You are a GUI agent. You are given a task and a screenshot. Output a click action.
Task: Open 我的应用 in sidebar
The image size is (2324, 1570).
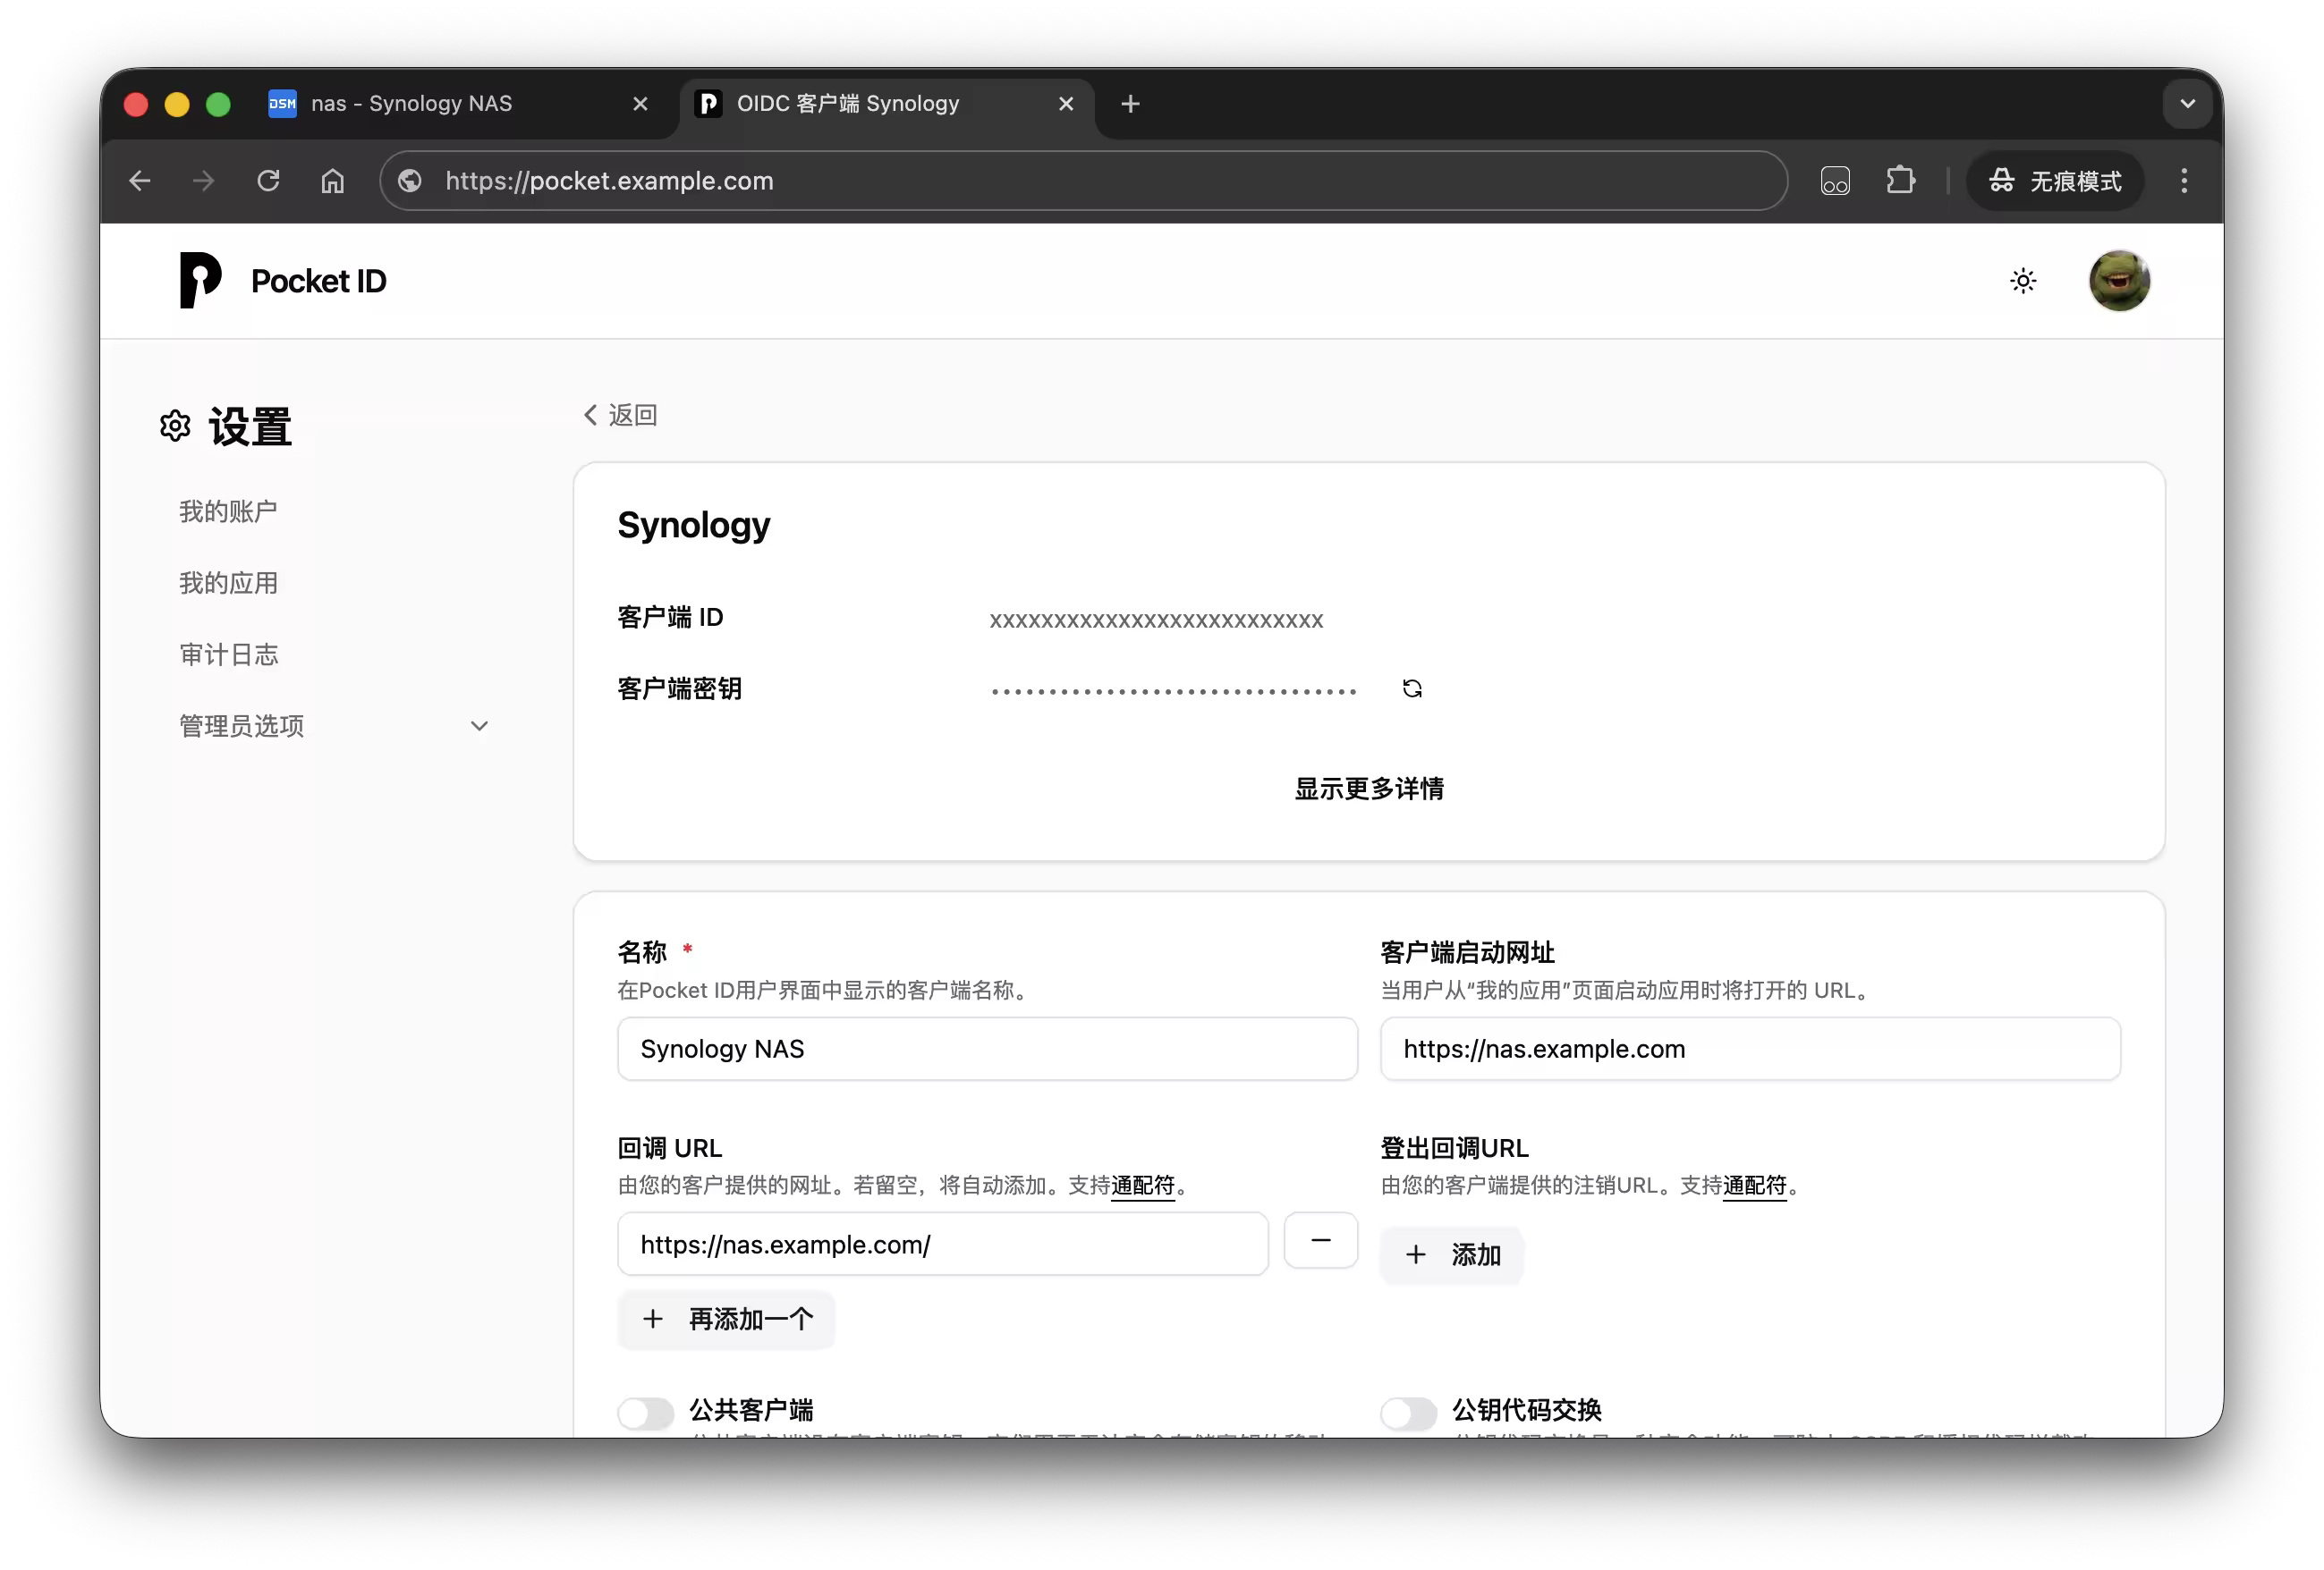click(228, 583)
